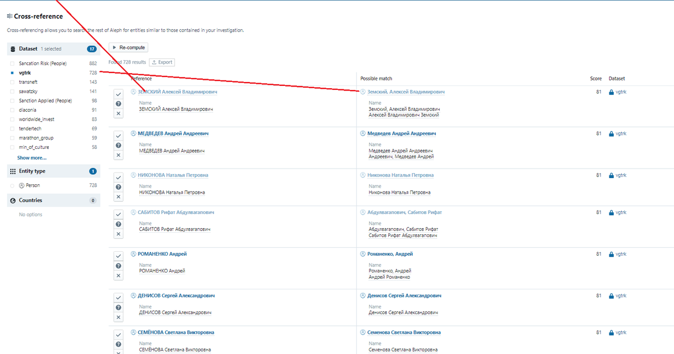Sort results by Score column header
674x354 pixels.
tap(595, 79)
